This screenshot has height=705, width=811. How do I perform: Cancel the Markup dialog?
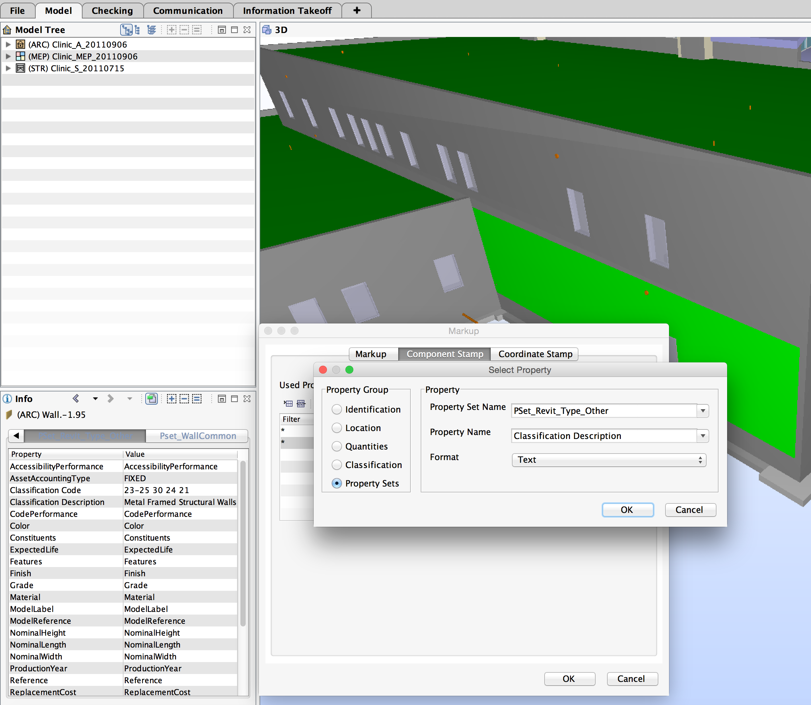[x=632, y=678]
